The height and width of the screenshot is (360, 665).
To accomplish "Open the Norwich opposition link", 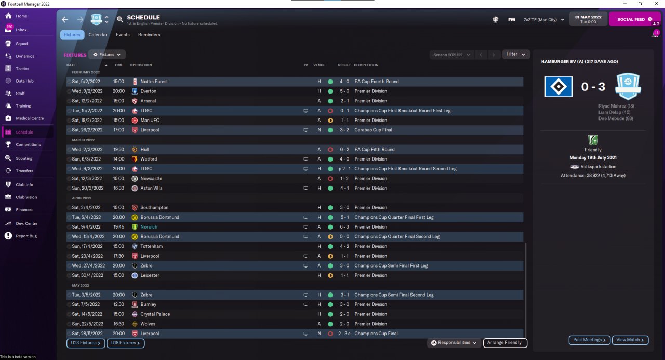I will pyautogui.click(x=149, y=227).
